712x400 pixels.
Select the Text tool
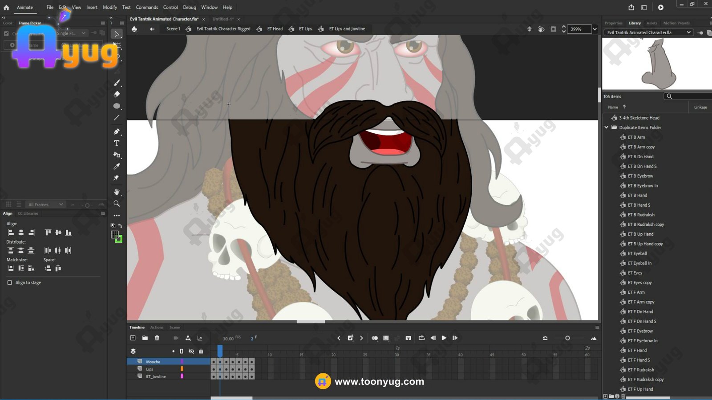117,143
